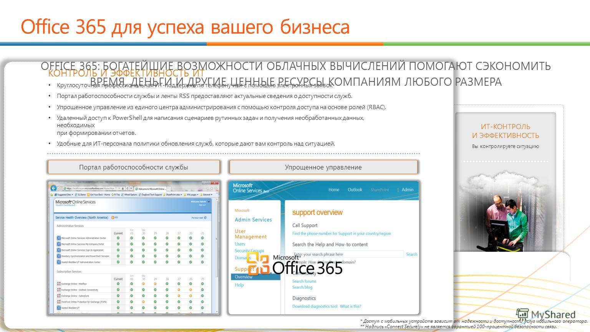Click the Exchange Online - Mailflow icon
Screen dimensions: 590x332
point(59,284)
